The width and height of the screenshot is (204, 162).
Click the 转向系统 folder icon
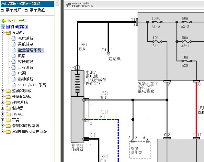click(x=8, y=103)
